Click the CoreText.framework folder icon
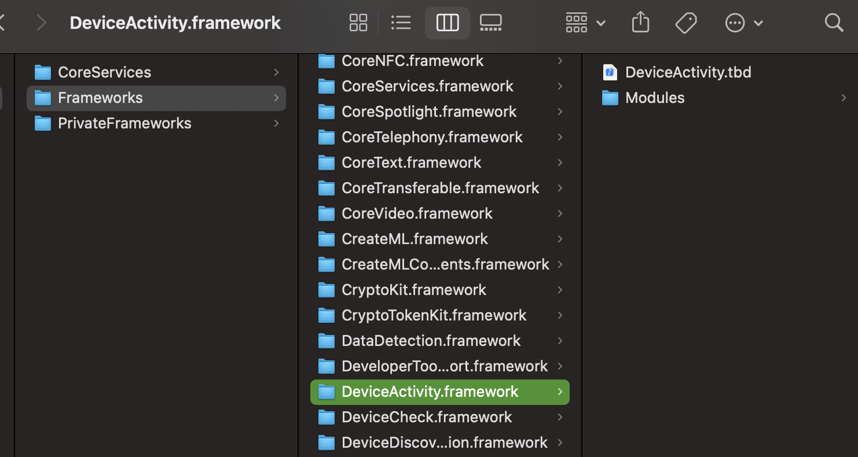 tap(327, 163)
